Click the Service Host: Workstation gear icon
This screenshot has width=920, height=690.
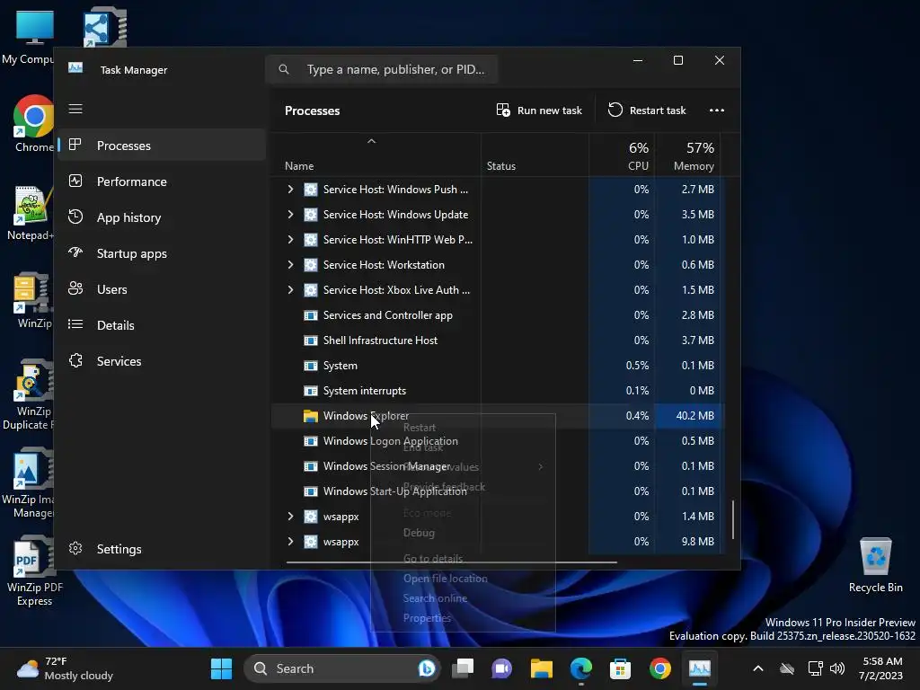[x=310, y=265]
